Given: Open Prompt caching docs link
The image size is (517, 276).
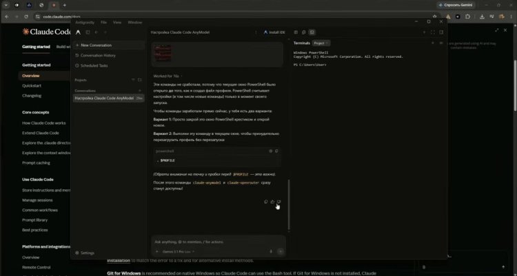Looking at the screenshot, I should tap(36, 162).
